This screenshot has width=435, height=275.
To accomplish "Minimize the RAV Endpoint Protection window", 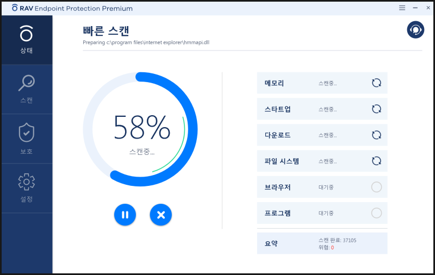I will click(415, 8).
